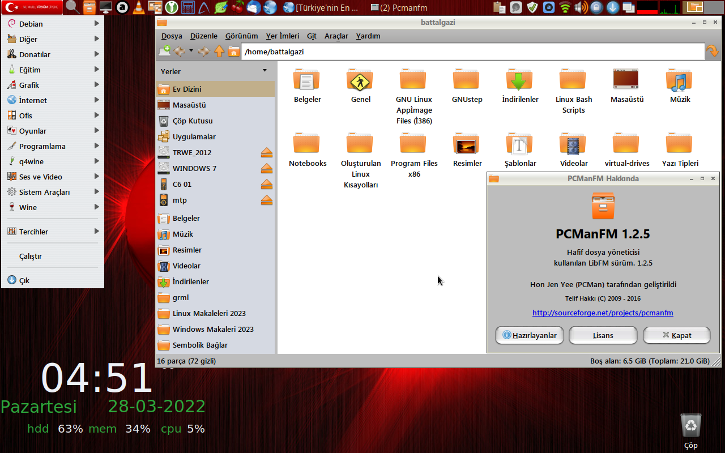Click the /home/battalgazi path field
The height and width of the screenshot is (453, 725).
[473, 52]
